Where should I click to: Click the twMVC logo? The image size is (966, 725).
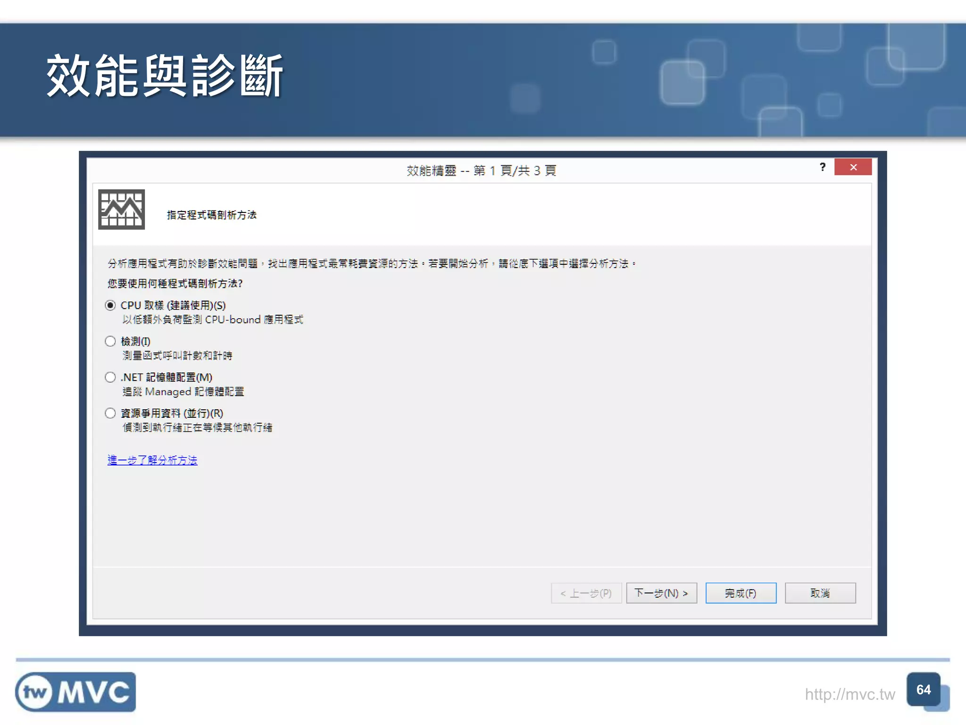tap(75, 692)
